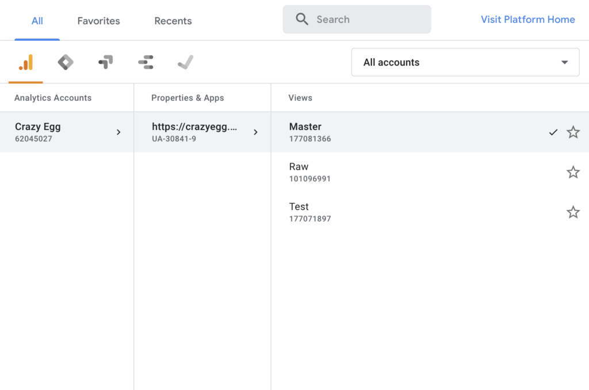This screenshot has width=589, height=390.
Task: Open the All accounts dropdown
Action: (465, 62)
